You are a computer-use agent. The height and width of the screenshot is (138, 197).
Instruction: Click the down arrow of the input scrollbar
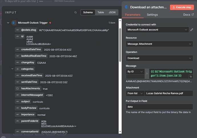pos(120,132)
